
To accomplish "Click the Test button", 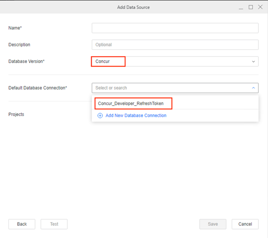I will tap(54, 224).
